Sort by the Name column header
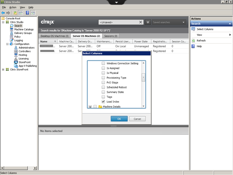Screen dimensions: 233x175 click(x=48, y=42)
